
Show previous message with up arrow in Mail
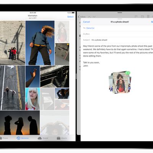(90, 17)
